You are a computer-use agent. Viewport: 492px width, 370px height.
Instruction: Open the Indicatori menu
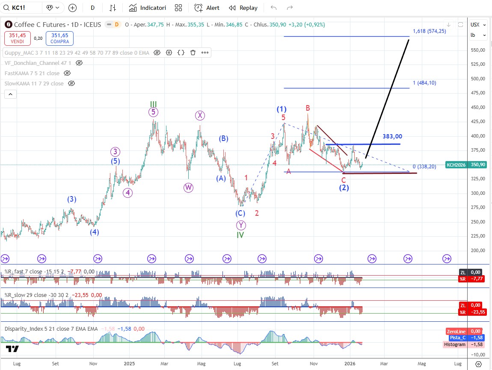[148, 8]
